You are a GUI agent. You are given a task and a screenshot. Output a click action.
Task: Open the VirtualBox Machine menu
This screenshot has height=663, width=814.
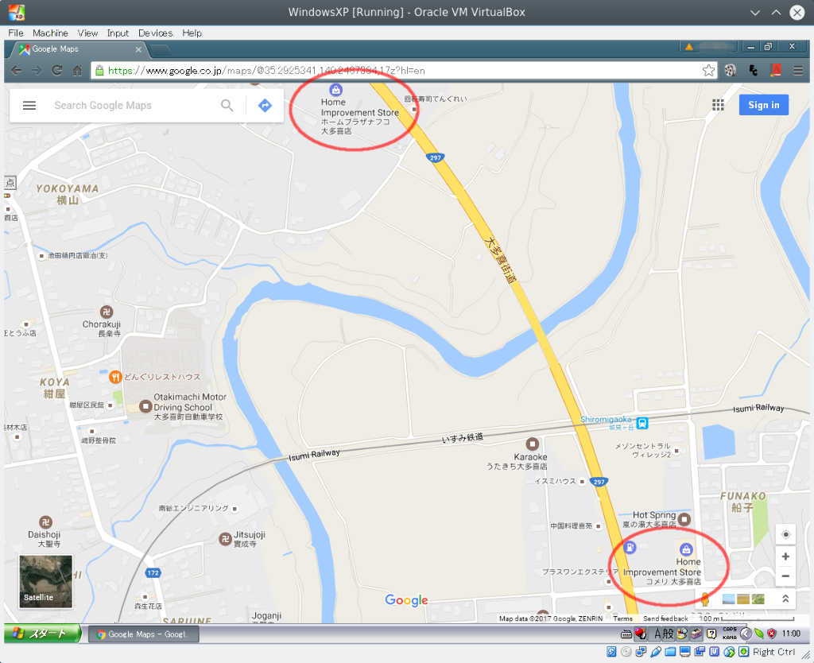click(50, 33)
